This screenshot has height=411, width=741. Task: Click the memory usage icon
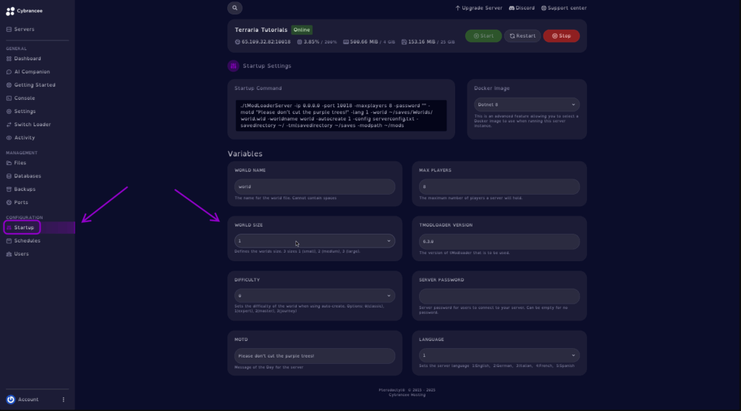(x=346, y=42)
